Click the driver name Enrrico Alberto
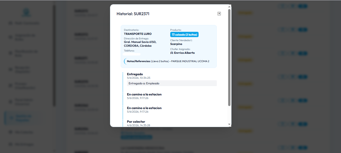This screenshot has width=341, height=153. [184, 53]
